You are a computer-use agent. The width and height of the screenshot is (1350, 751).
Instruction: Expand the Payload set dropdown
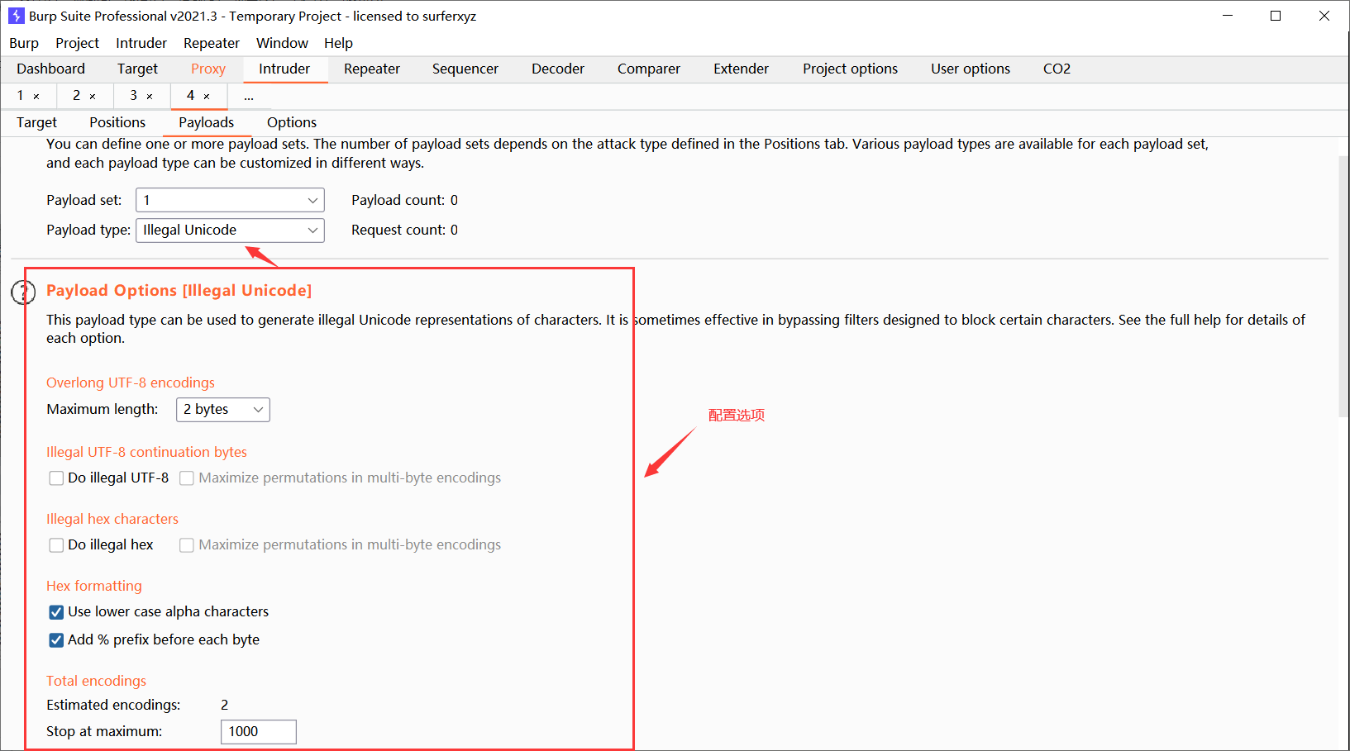(x=230, y=200)
